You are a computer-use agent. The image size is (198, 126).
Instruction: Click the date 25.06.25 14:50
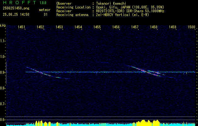pos(16,14)
